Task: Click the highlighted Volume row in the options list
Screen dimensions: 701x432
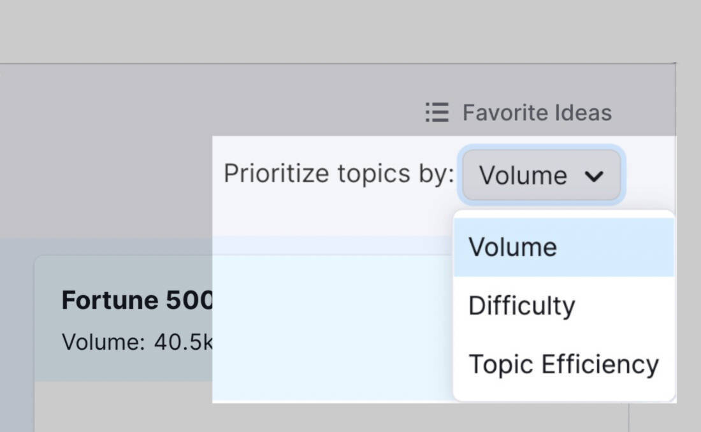Action: coord(564,247)
